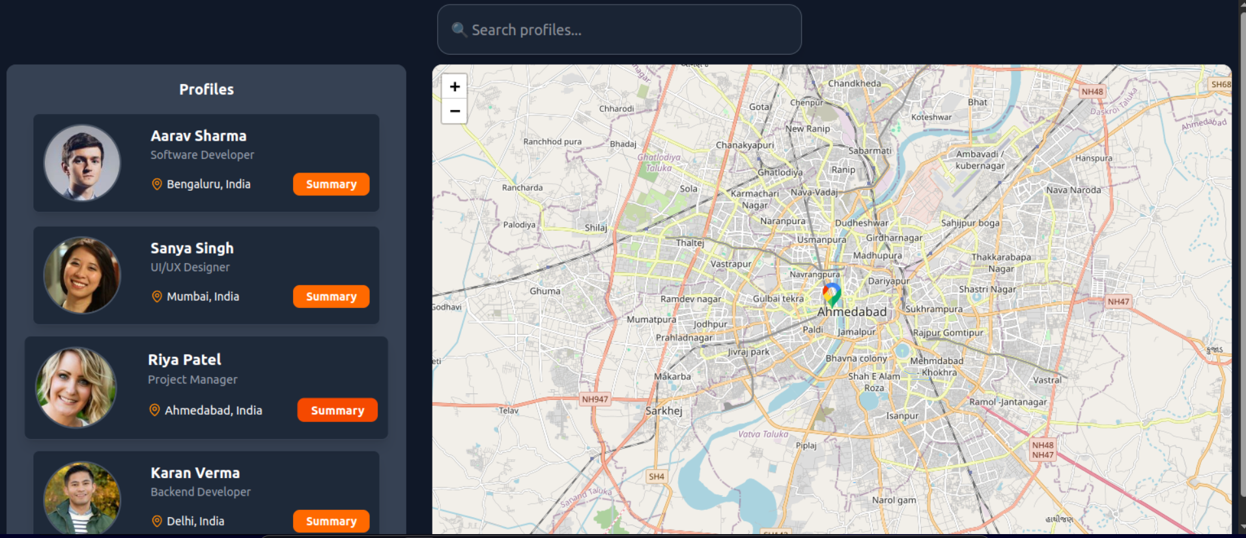Viewport: 1246px width, 538px height.
Task: Click location pin next to Delhi, India
Action: click(x=157, y=521)
